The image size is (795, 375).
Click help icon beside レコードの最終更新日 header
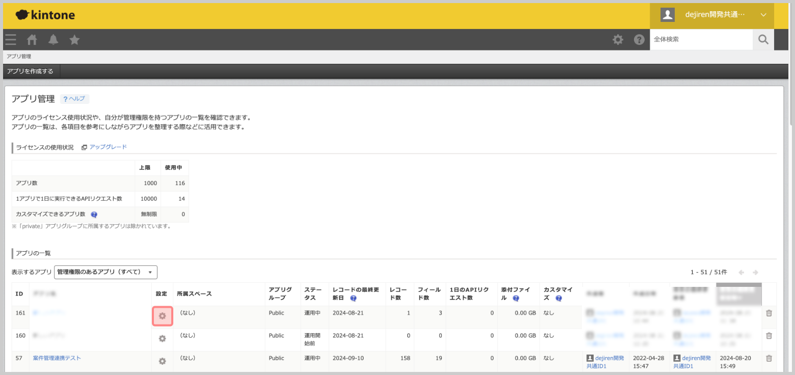point(353,298)
